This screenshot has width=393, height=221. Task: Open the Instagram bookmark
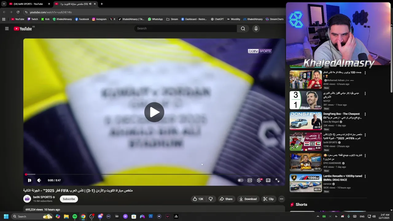point(99,19)
